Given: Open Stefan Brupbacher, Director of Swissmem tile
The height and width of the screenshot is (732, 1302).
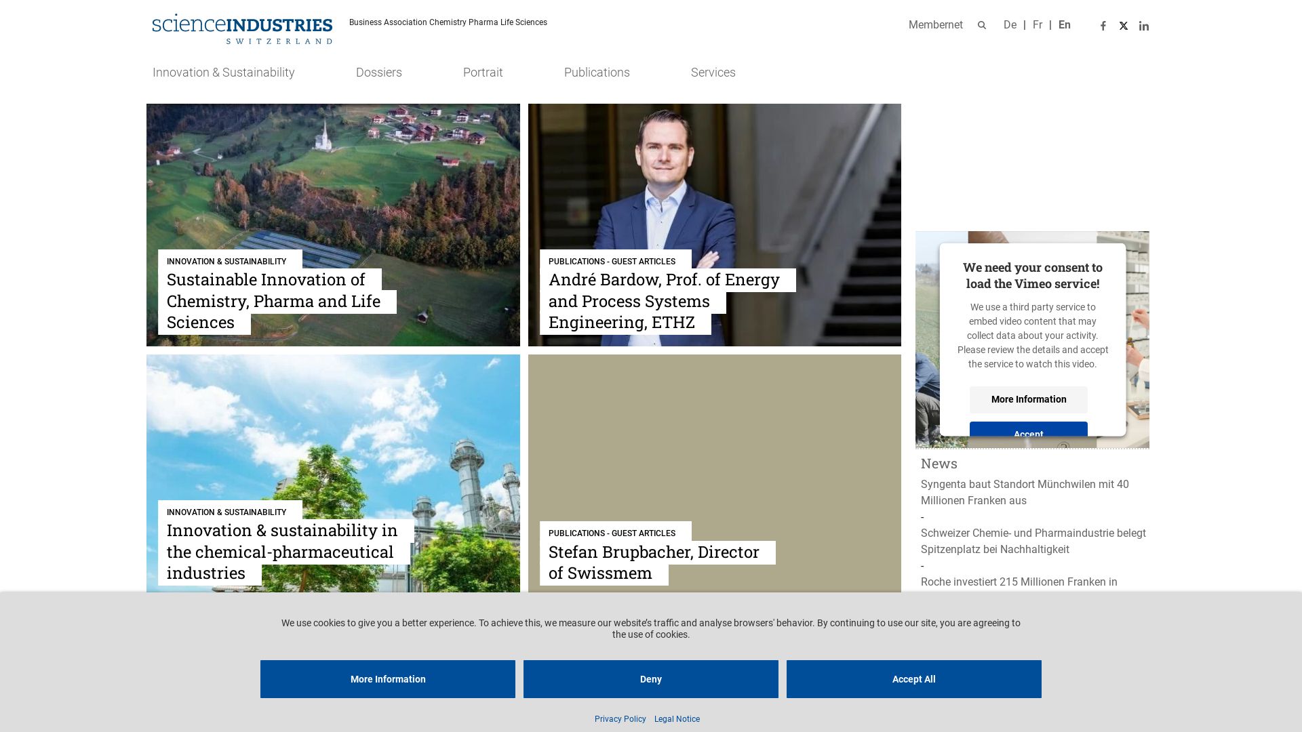Looking at the screenshot, I should pyautogui.click(x=715, y=473).
